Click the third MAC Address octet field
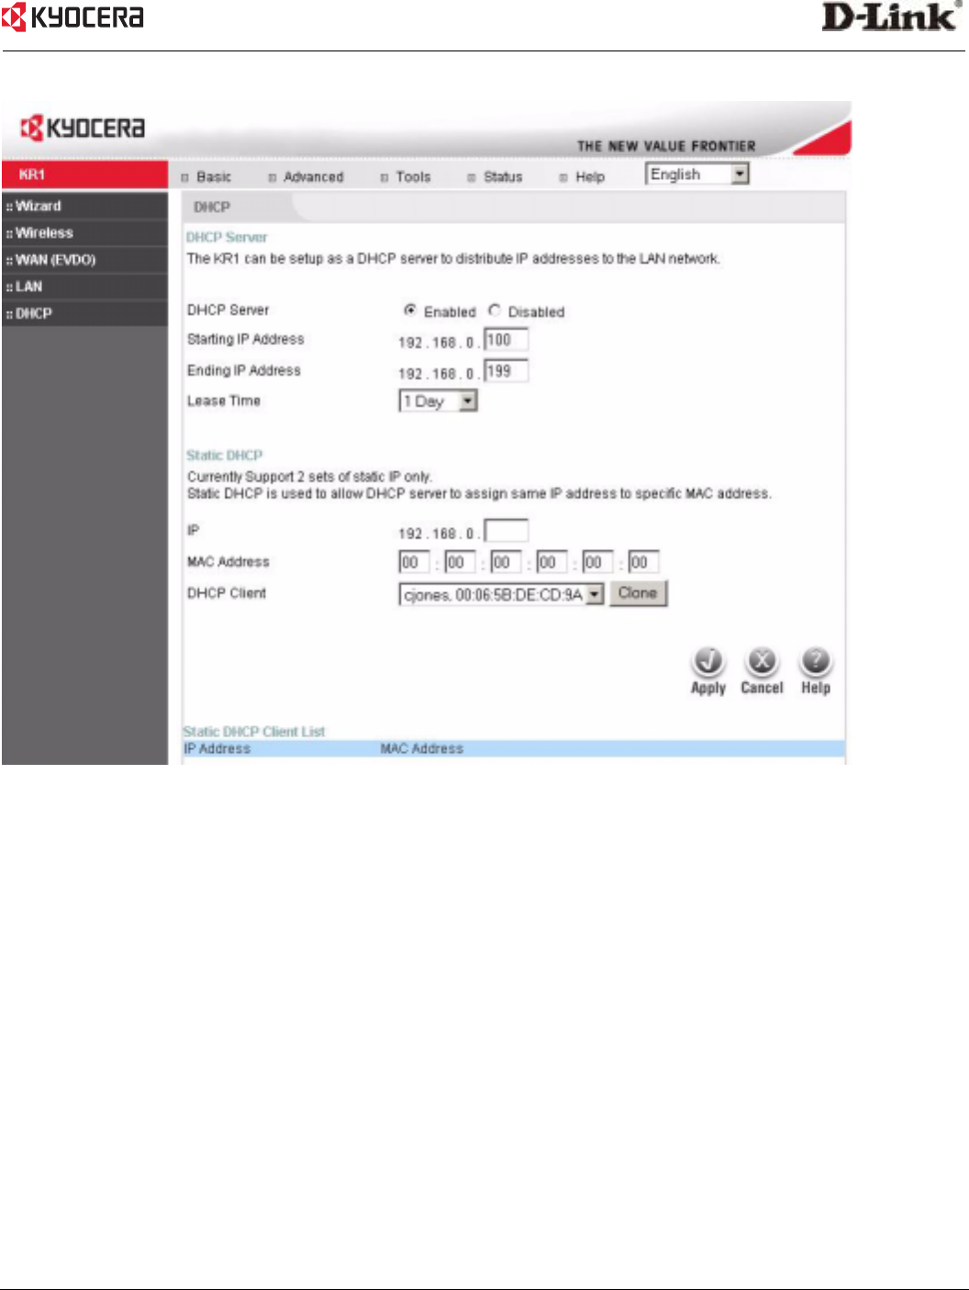 [x=506, y=562]
